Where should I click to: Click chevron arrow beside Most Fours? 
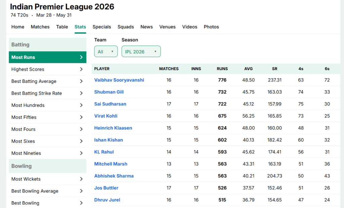(x=81, y=129)
